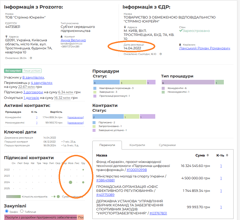
Task: Click the green checkmark next to Зареєстровано
Action: pyautogui.click(x=181, y=31)
